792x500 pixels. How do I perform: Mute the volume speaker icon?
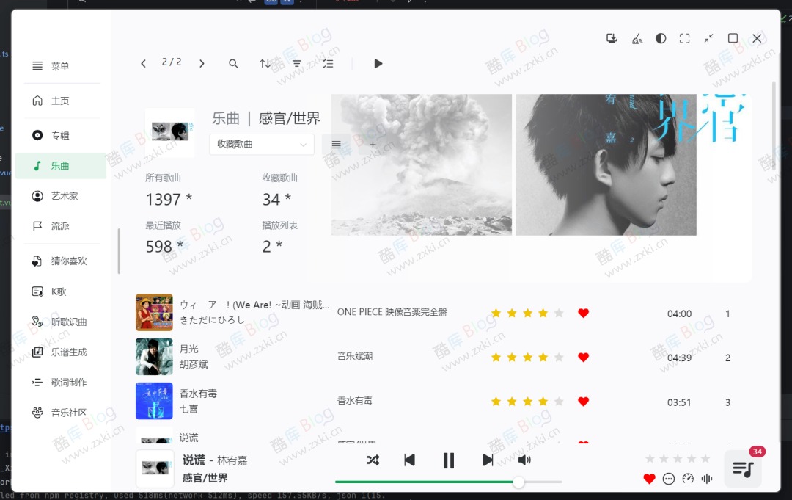(x=524, y=460)
